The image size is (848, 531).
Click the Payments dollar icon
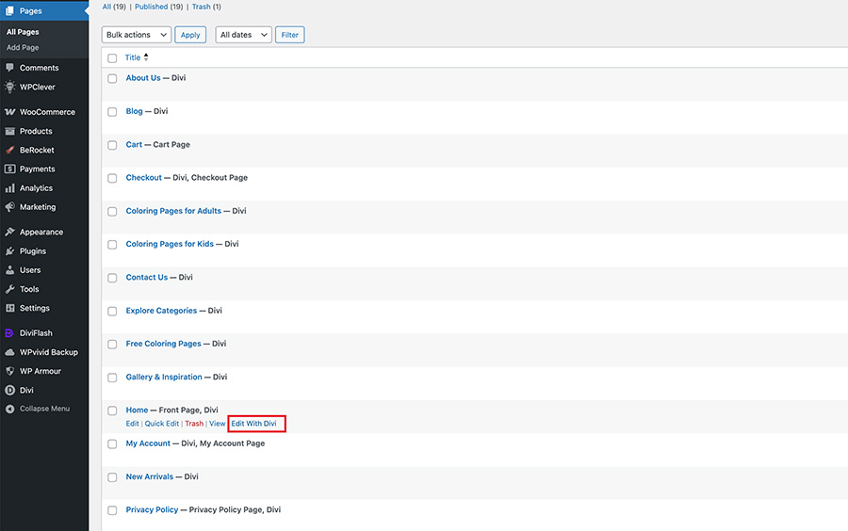click(9, 169)
